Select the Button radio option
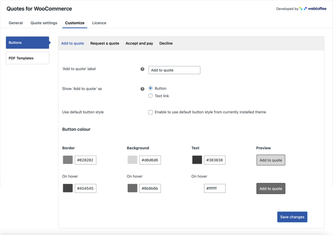This screenshot has height=235, width=333. click(x=150, y=88)
